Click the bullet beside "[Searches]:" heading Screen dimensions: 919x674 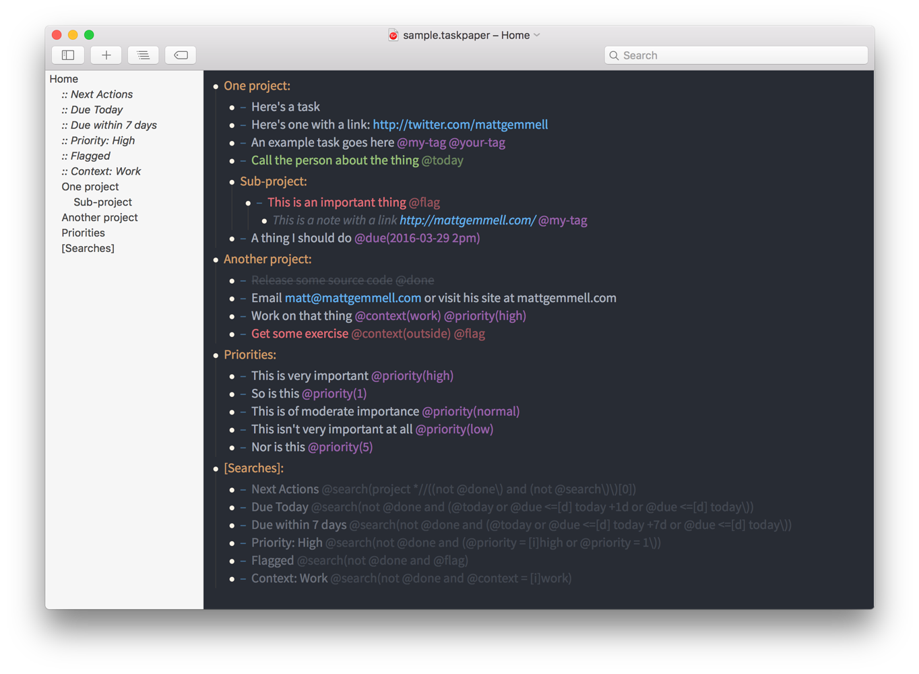(216, 468)
